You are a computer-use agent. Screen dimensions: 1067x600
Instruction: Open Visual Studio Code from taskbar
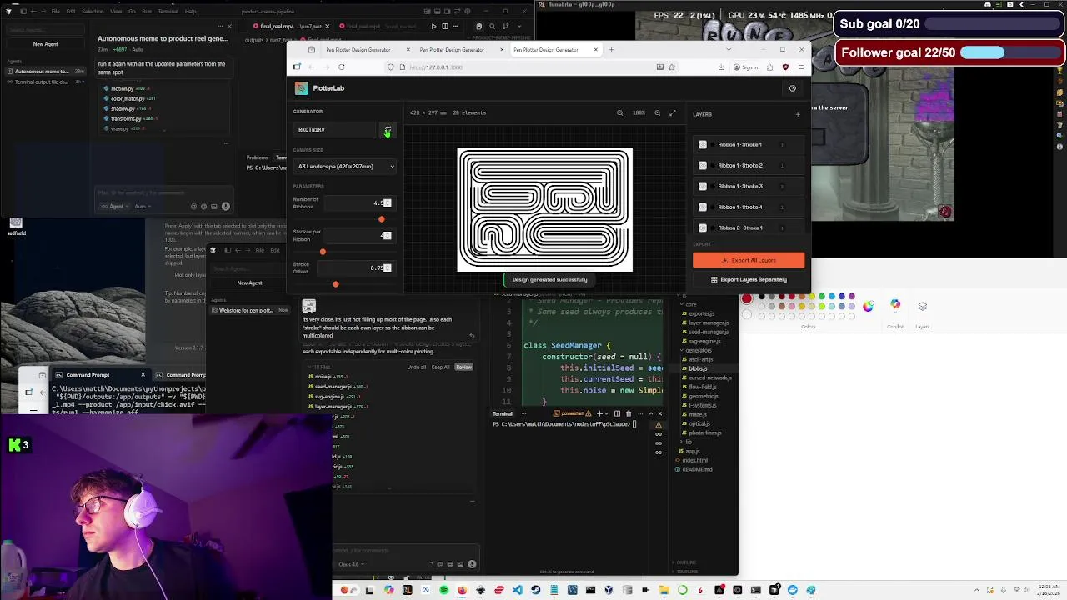(517, 590)
